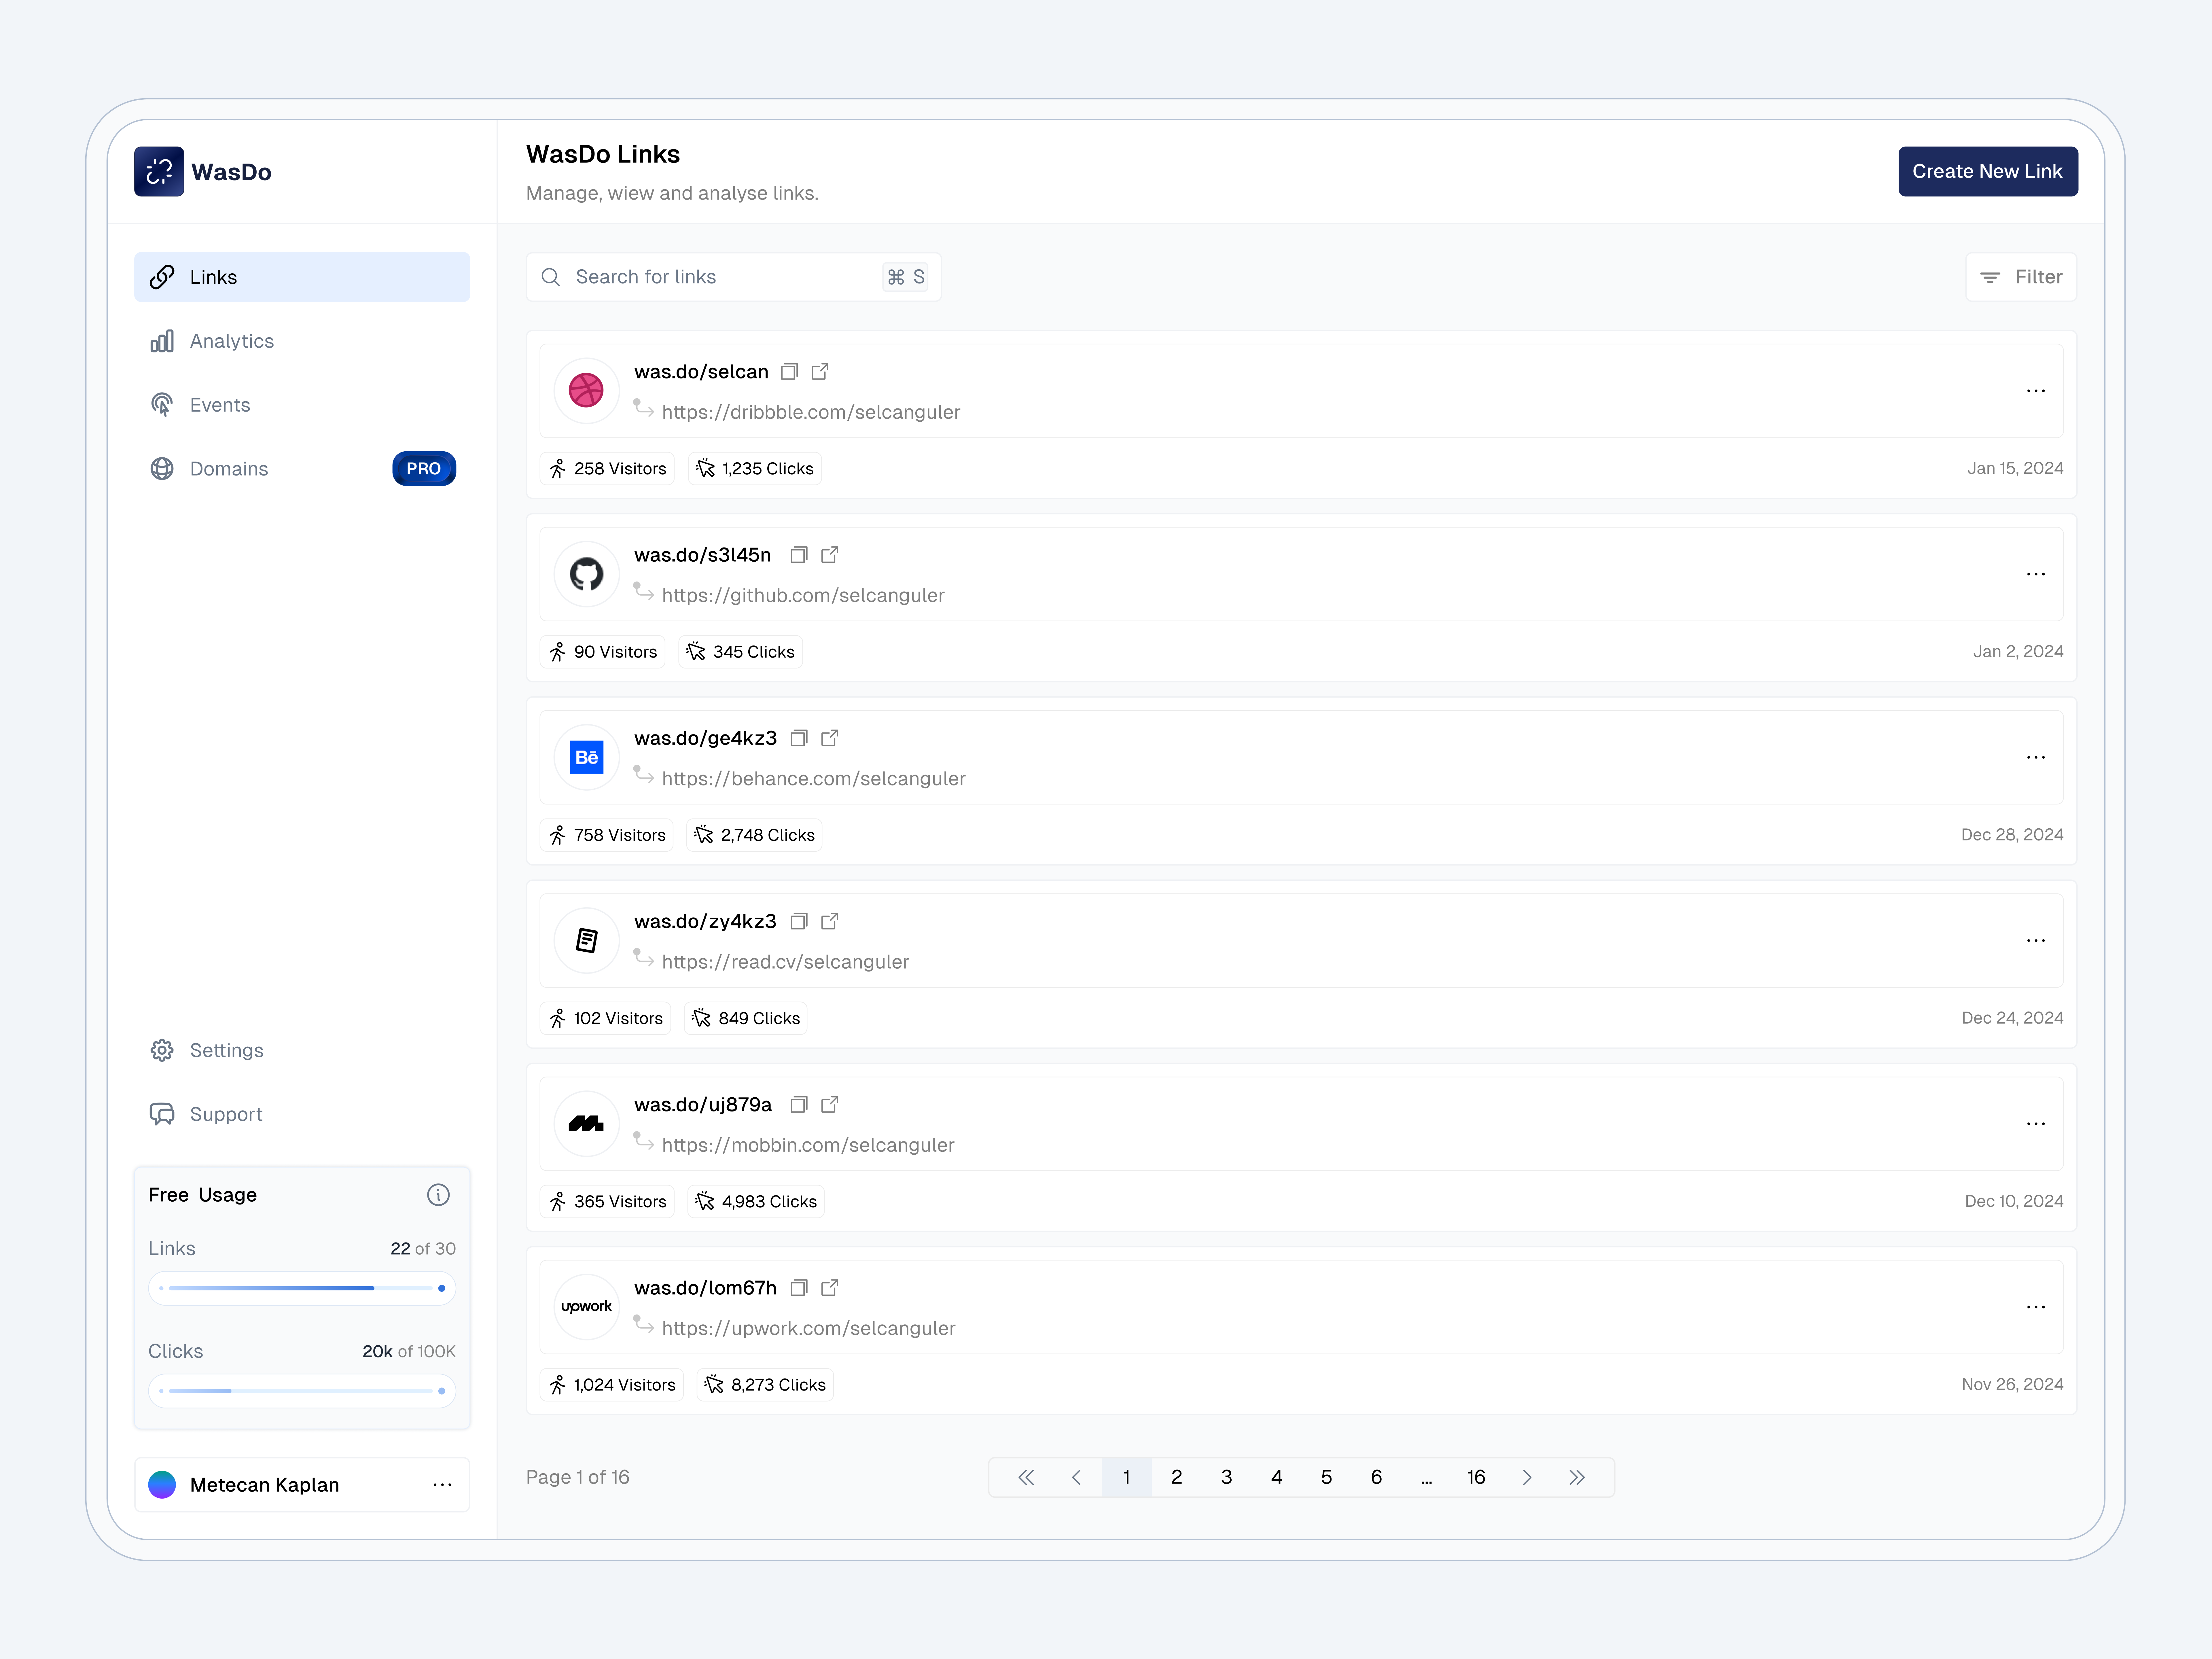Open the options menu for was.do/ge4kz3

pyautogui.click(x=2036, y=757)
